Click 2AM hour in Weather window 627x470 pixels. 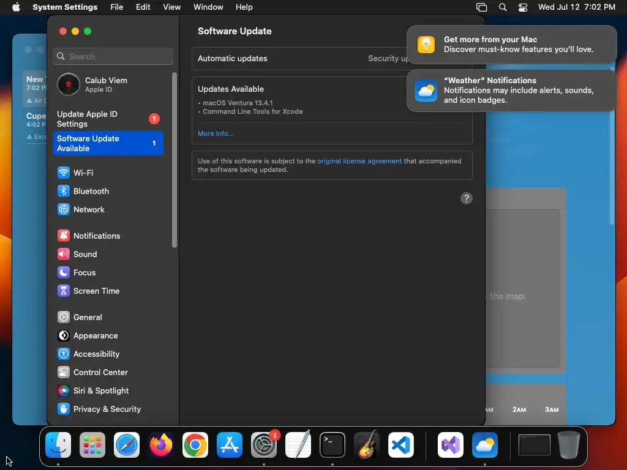519,409
